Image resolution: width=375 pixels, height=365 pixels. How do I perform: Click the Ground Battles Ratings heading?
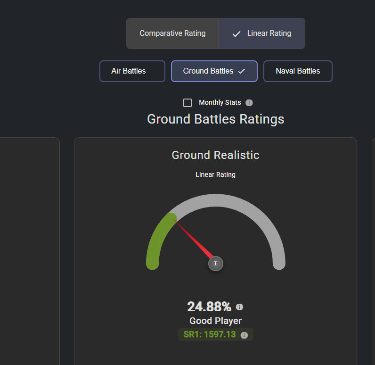pos(216,119)
